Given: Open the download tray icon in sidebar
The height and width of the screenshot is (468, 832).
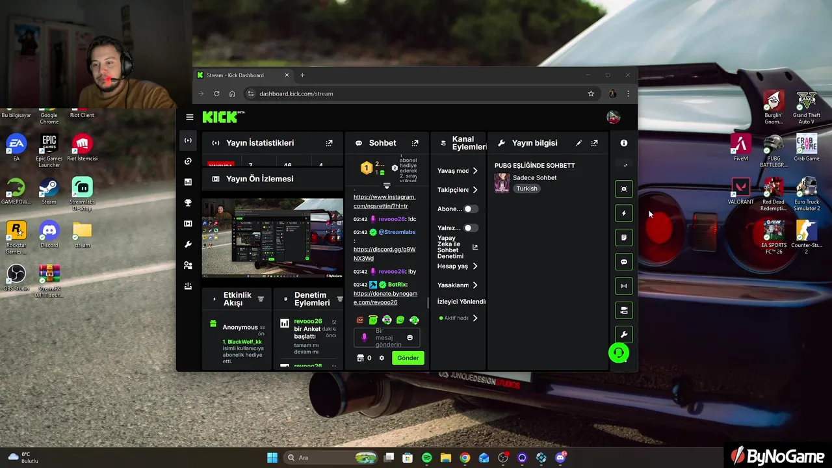Looking at the screenshot, I should (x=188, y=286).
